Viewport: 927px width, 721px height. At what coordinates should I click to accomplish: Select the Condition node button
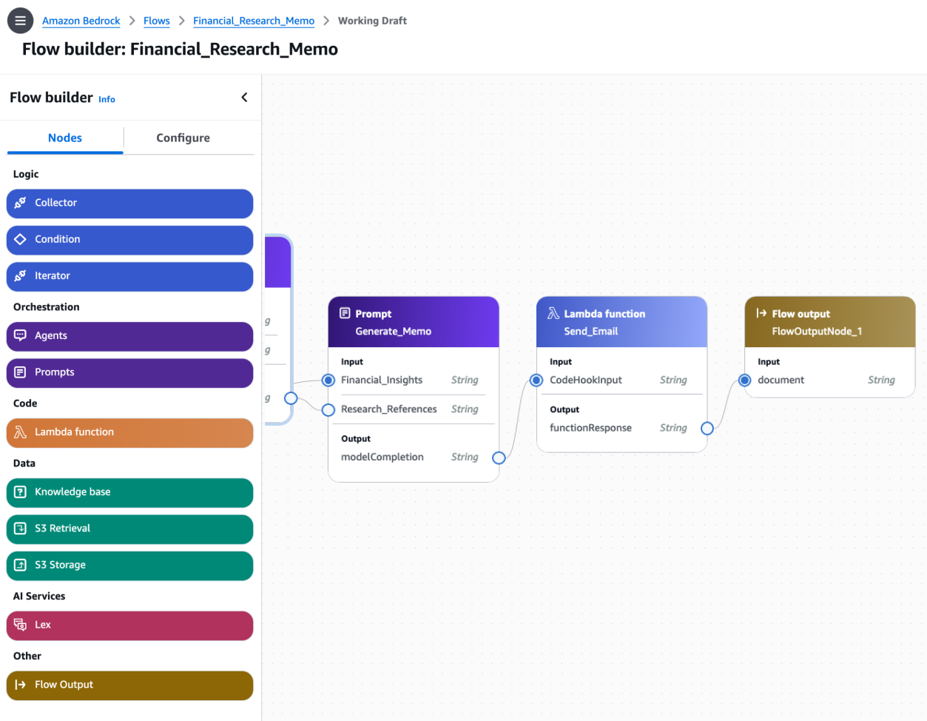(129, 240)
